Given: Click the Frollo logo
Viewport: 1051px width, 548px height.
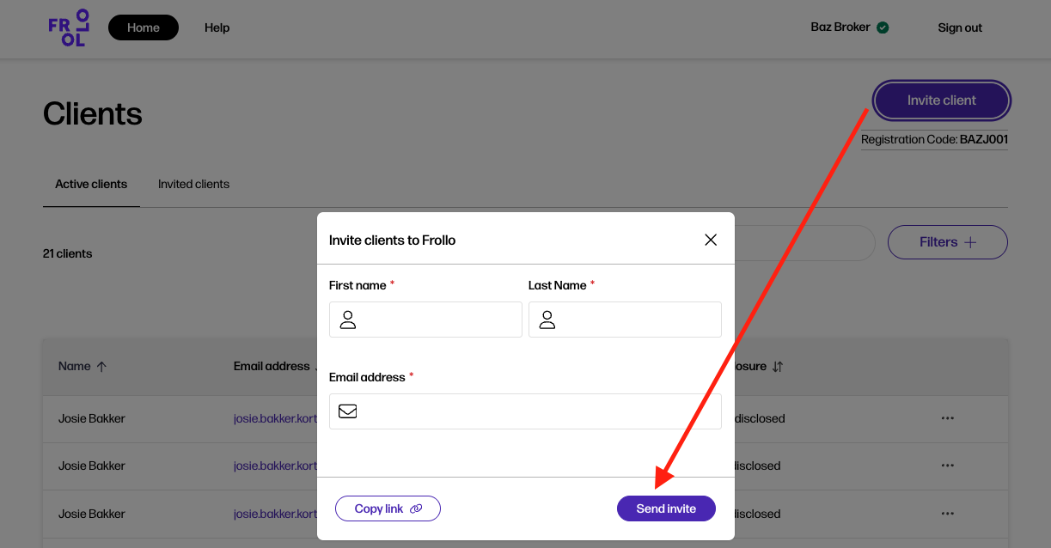Looking at the screenshot, I should (x=69, y=27).
